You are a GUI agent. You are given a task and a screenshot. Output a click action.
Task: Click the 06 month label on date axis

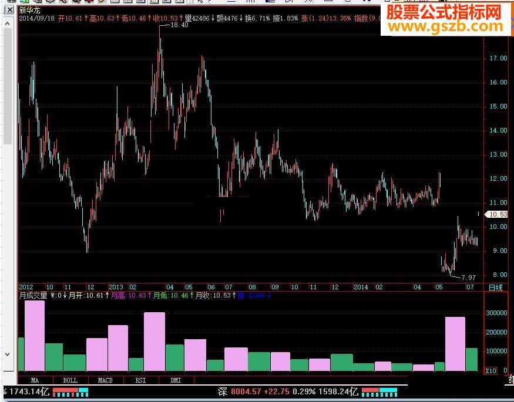point(211,287)
